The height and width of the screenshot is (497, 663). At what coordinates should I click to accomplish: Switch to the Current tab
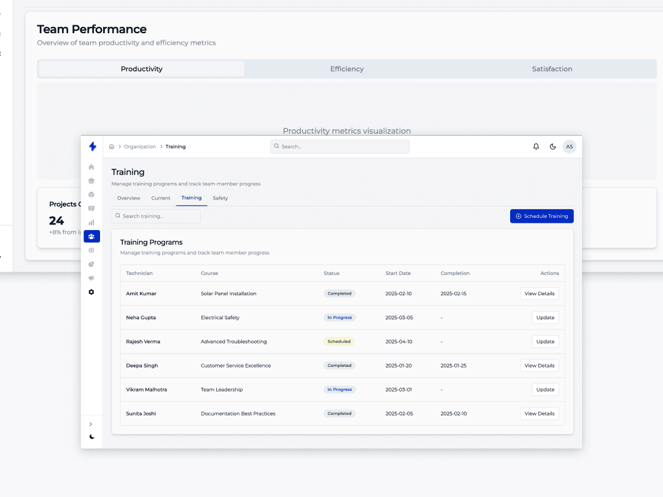[x=161, y=198]
